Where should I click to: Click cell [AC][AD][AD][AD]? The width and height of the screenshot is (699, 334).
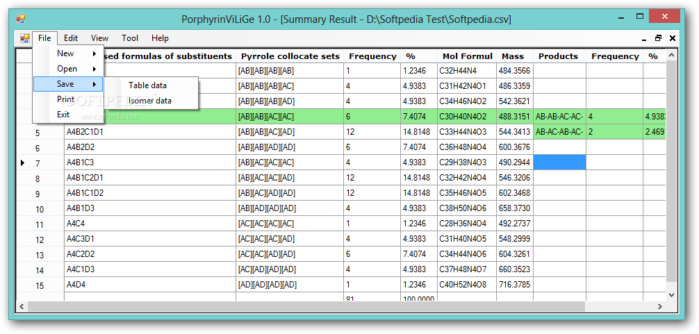click(x=290, y=269)
